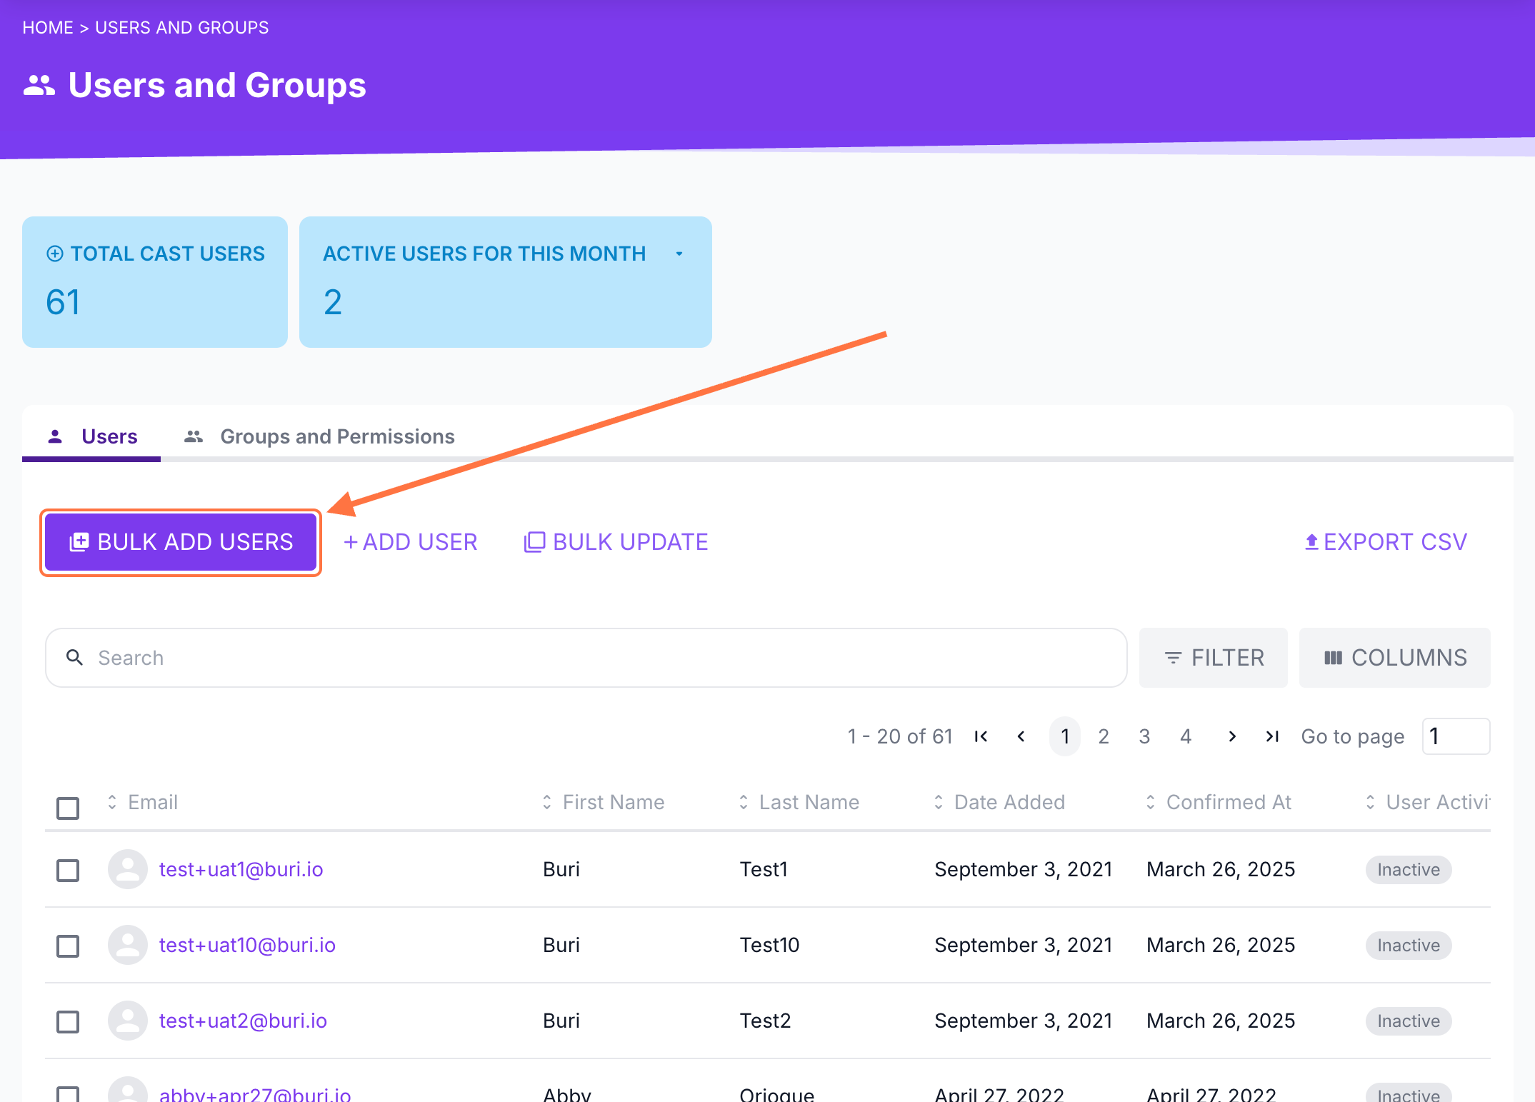Expand Active Users For This Month dropdown

click(679, 254)
